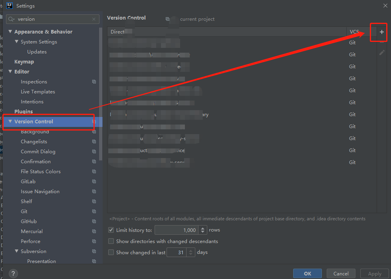Click the settings tree vertical scrollbar

[x=101, y=94]
